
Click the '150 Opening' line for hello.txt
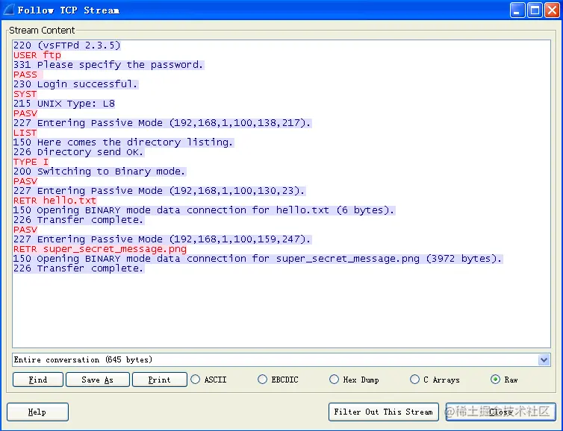204,210
